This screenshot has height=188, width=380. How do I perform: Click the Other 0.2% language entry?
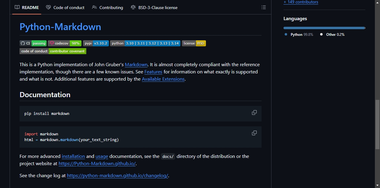tap(332, 35)
